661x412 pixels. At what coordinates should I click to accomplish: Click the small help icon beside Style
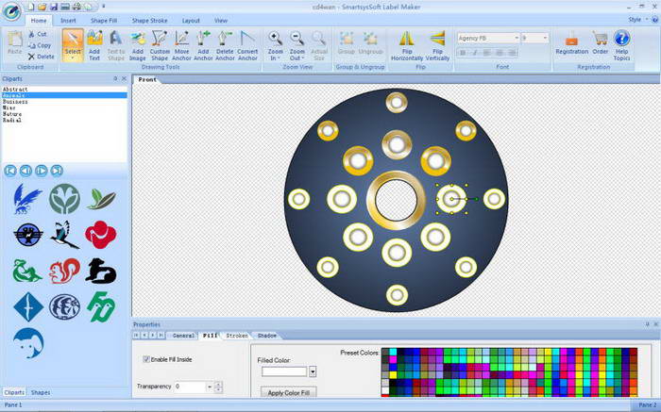[655, 20]
